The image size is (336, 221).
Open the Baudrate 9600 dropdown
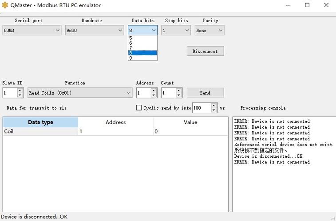tap(95, 30)
